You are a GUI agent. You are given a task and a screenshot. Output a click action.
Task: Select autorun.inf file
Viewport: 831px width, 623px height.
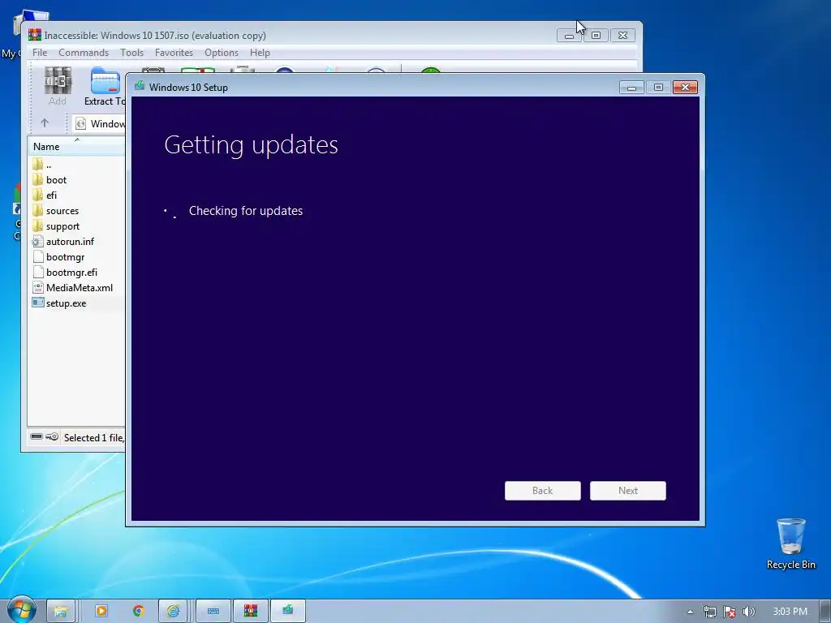tap(63, 242)
